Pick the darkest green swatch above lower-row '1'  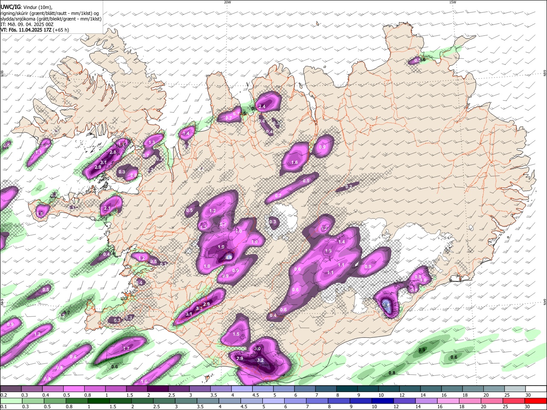point(99,401)
